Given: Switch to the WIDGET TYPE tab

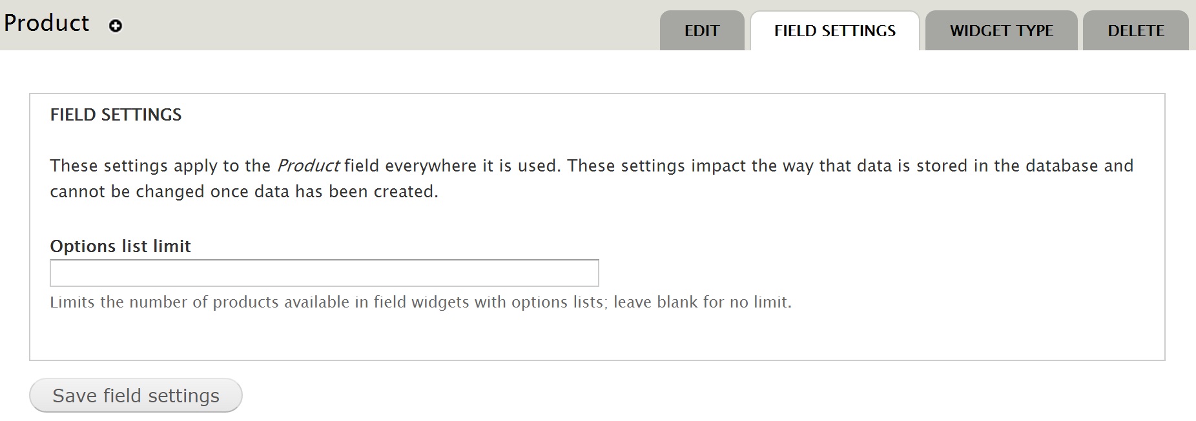Looking at the screenshot, I should pos(1002,30).
